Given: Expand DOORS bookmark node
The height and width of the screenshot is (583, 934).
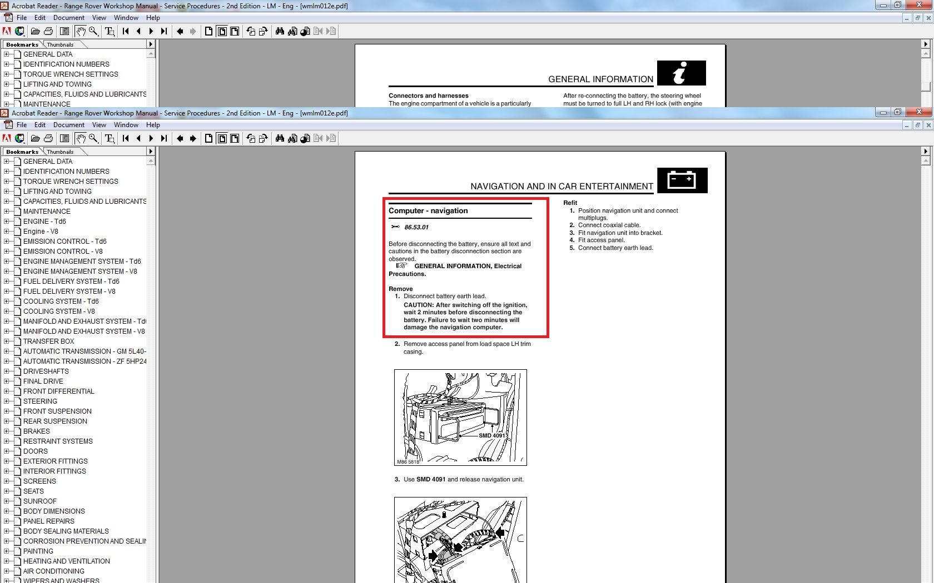Looking at the screenshot, I should tap(7, 451).
